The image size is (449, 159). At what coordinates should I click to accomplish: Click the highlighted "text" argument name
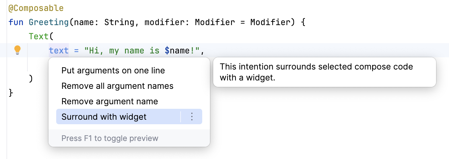coord(59,51)
